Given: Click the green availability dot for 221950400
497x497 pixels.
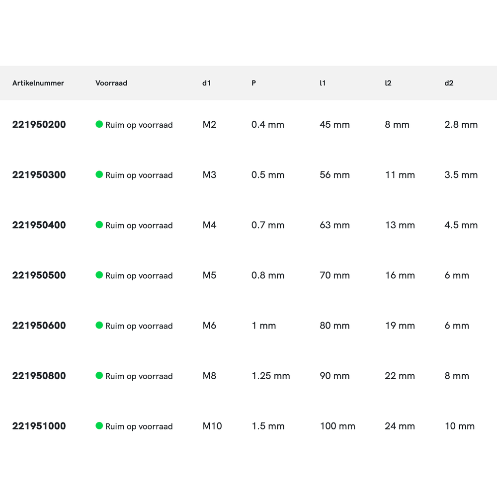Looking at the screenshot, I should click(99, 225).
